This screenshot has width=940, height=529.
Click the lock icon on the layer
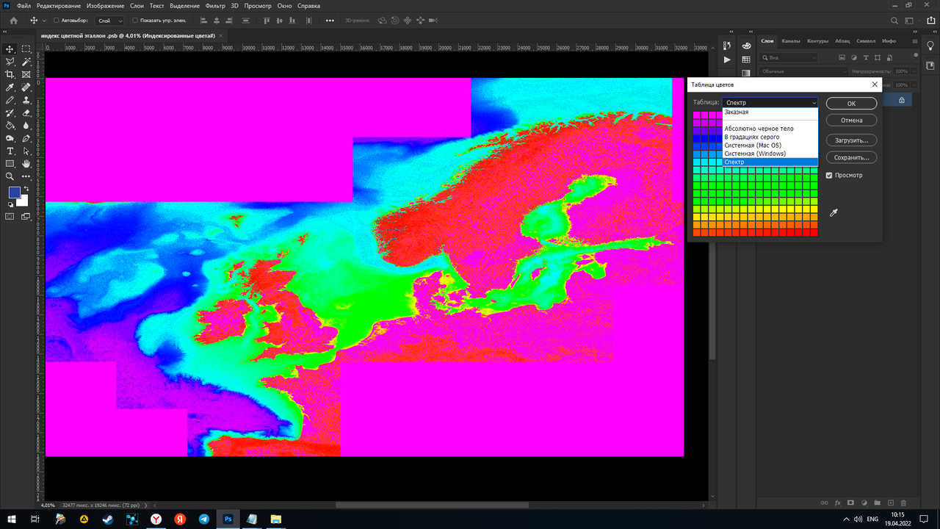(x=902, y=100)
